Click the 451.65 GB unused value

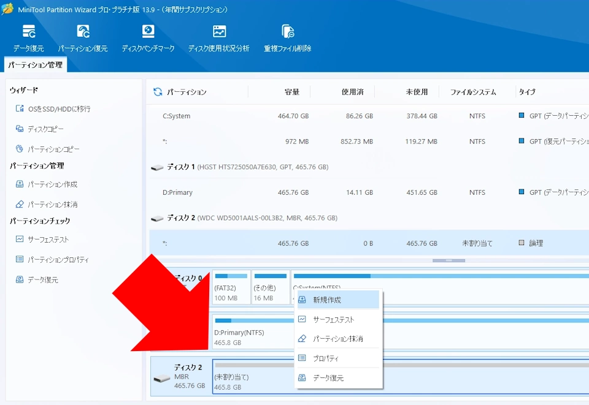(x=422, y=192)
